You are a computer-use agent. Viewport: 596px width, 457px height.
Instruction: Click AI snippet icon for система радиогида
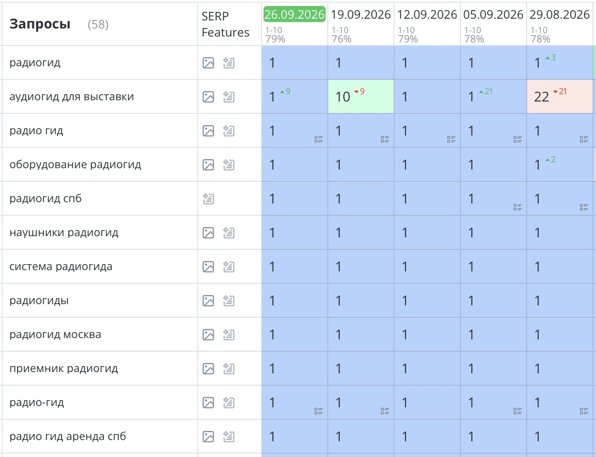229,267
